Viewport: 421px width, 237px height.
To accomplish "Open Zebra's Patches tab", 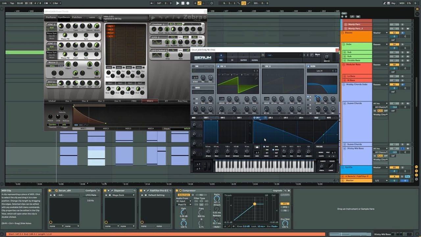I will coord(77,17).
